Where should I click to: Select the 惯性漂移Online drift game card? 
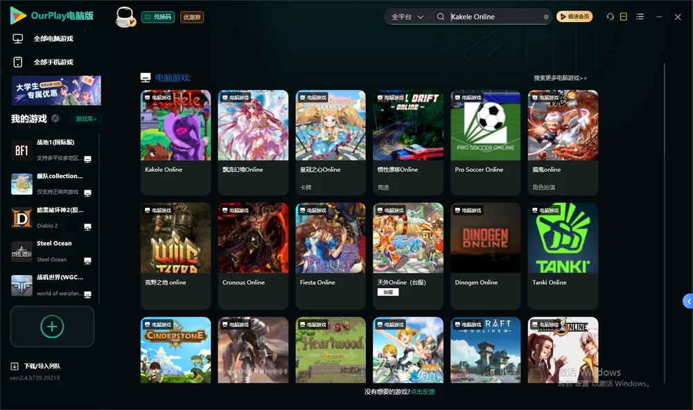tap(408, 142)
